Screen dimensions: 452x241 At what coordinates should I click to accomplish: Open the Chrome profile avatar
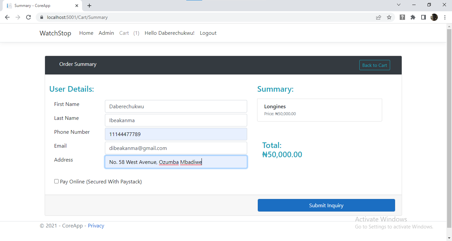(434, 17)
